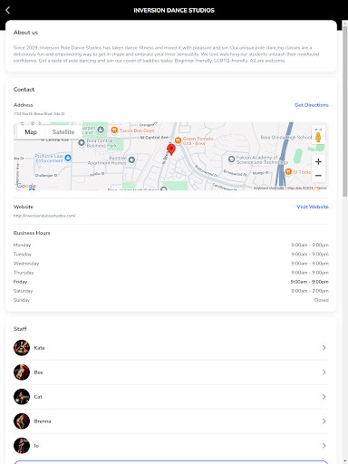Image resolution: width=348 pixels, height=464 pixels.
Task: Open Visit Website link
Action: [313, 207]
